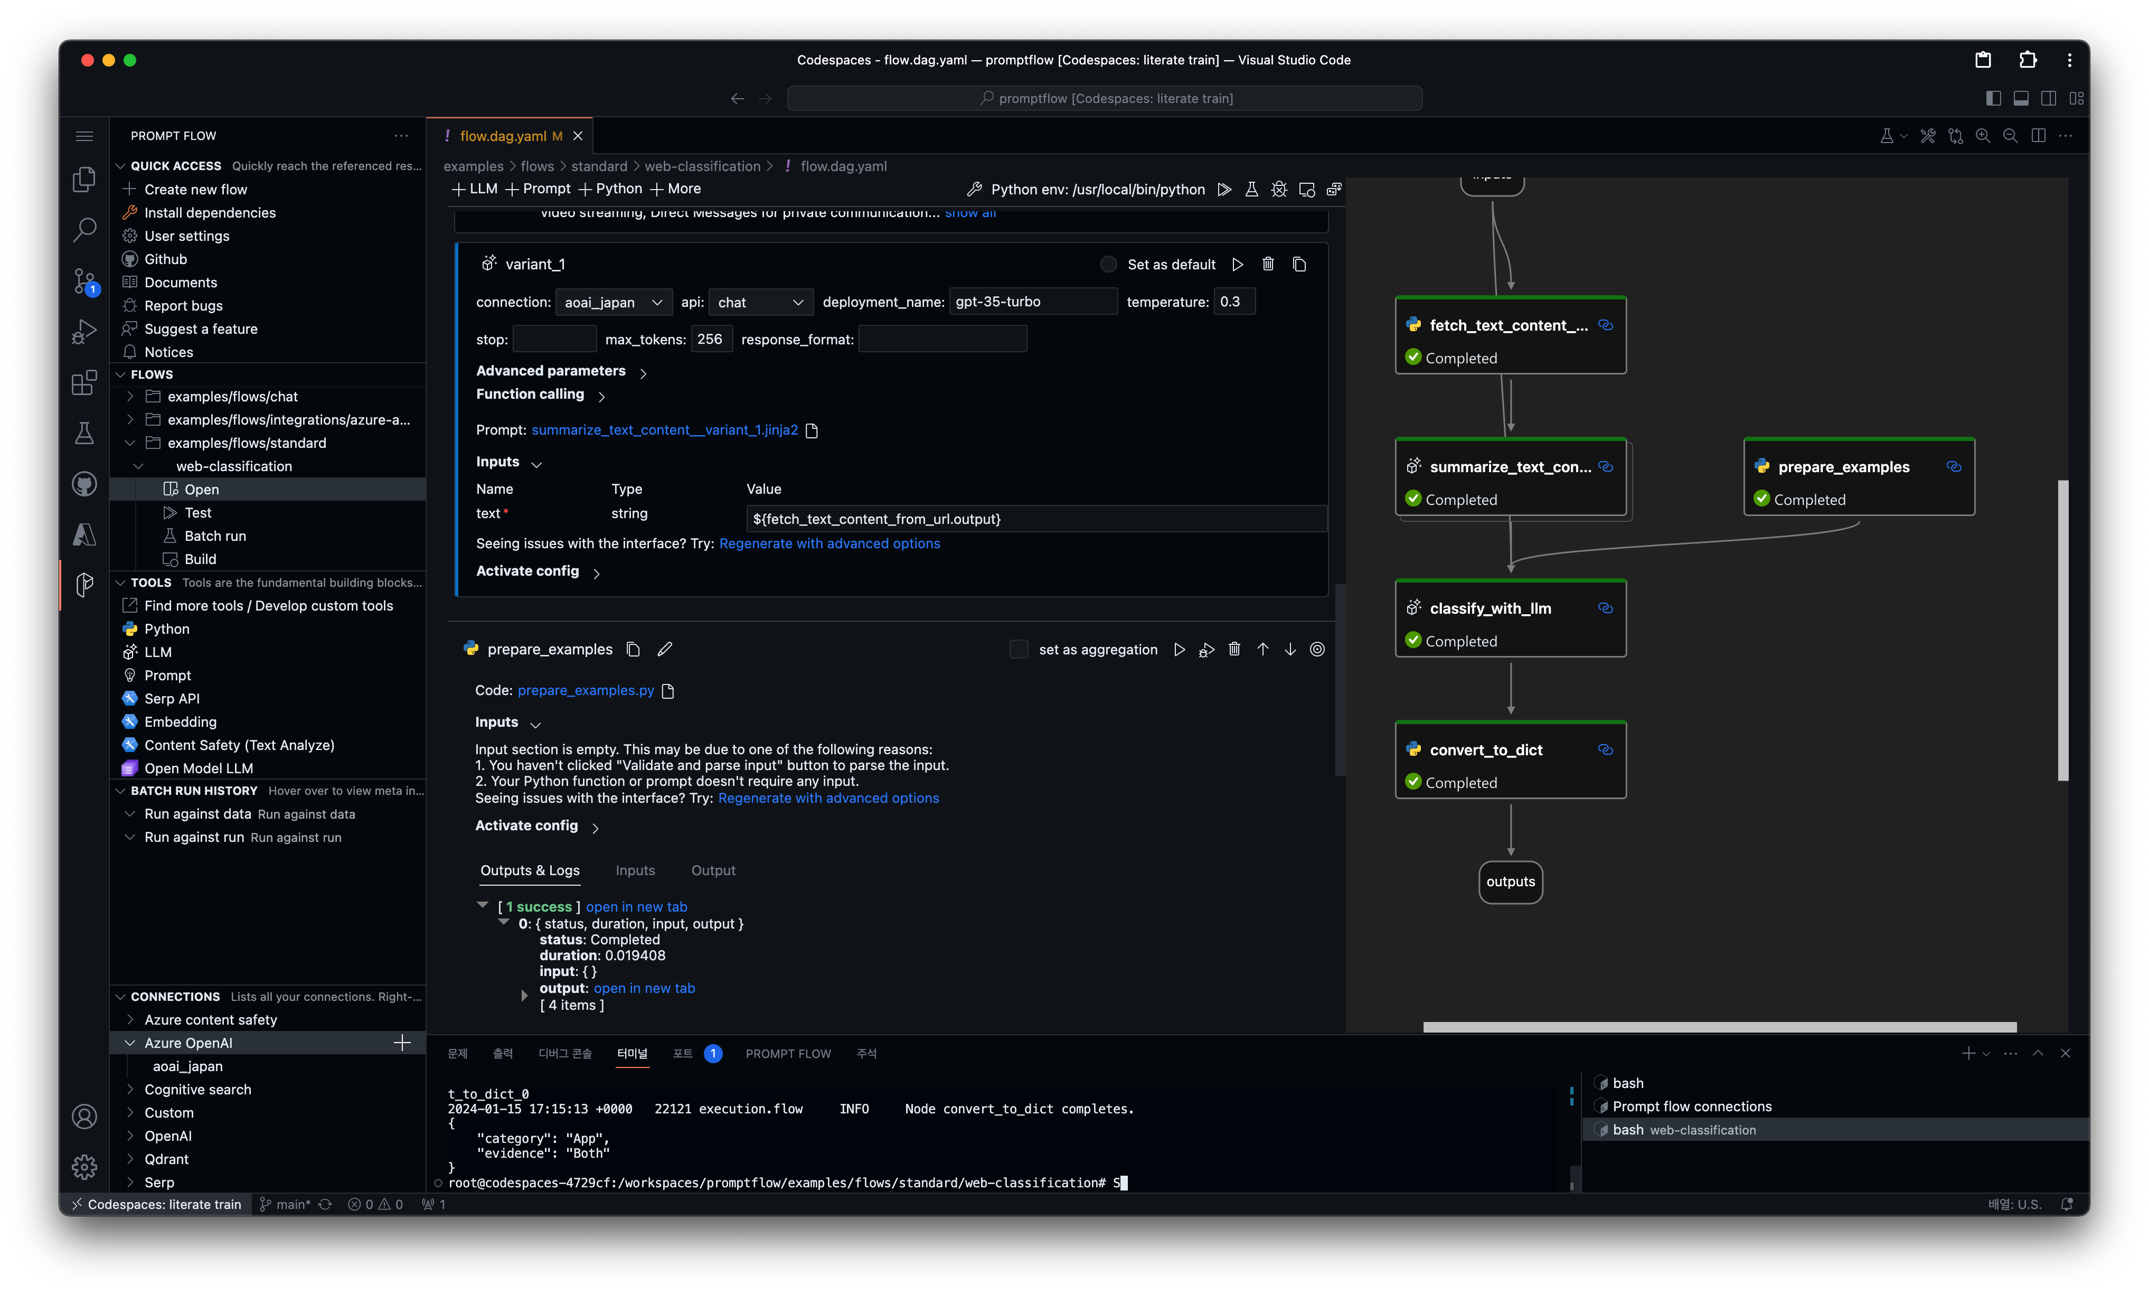Click the temperature input field
Image resolution: width=2149 pixels, height=1294 pixels.
1234,302
